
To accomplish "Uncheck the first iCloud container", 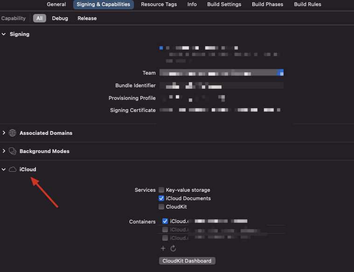I will [165, 221].
